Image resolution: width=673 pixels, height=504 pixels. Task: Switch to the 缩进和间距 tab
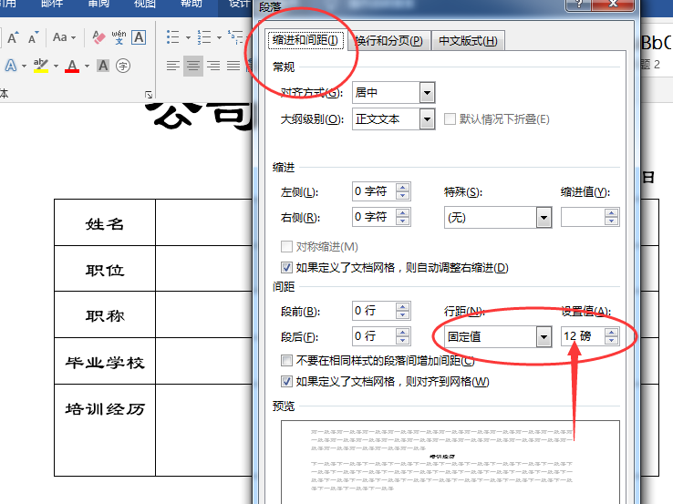point(305,40)
